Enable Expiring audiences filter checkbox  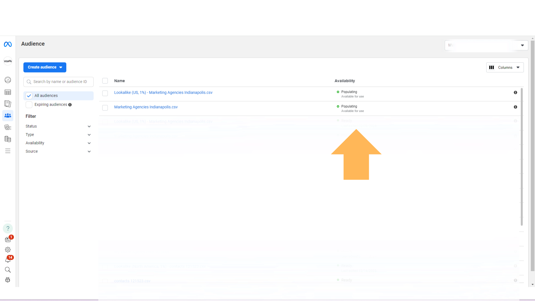[x=29, y=105]
